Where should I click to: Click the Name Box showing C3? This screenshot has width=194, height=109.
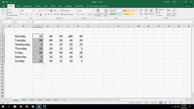6,22
